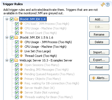Toggle the Live Set (Too Large) checkbox
The image size is (112, 100).
(17, 51)
